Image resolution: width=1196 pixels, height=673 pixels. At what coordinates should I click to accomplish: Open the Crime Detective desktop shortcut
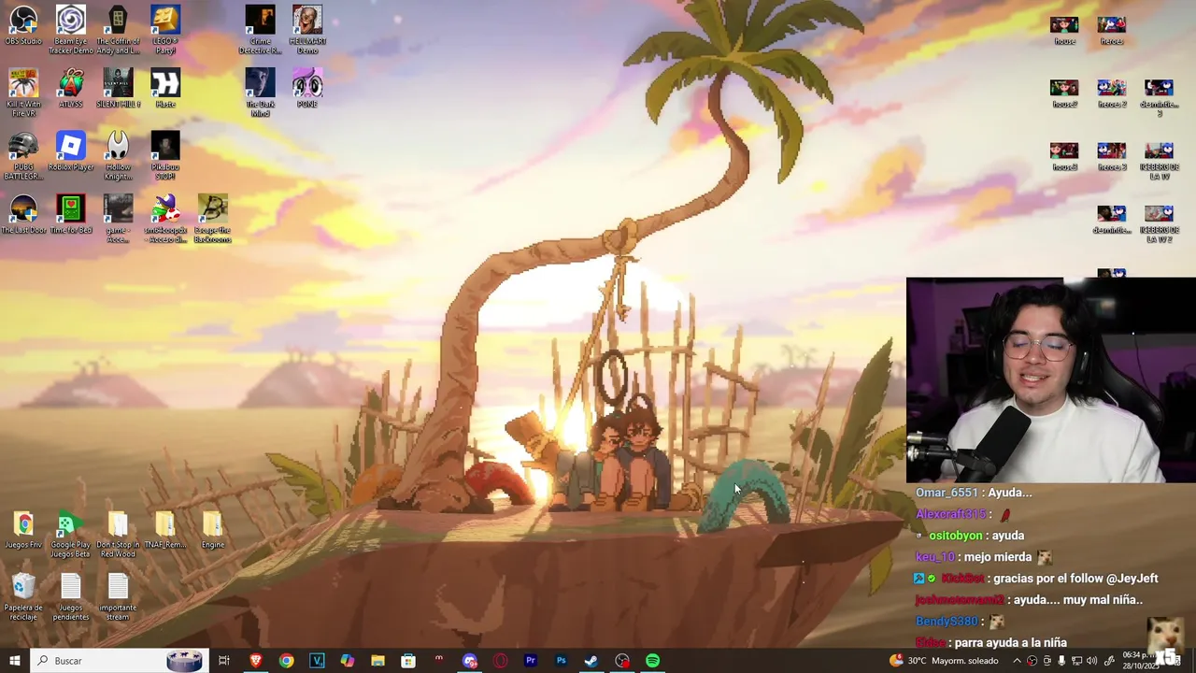point(260,30)
